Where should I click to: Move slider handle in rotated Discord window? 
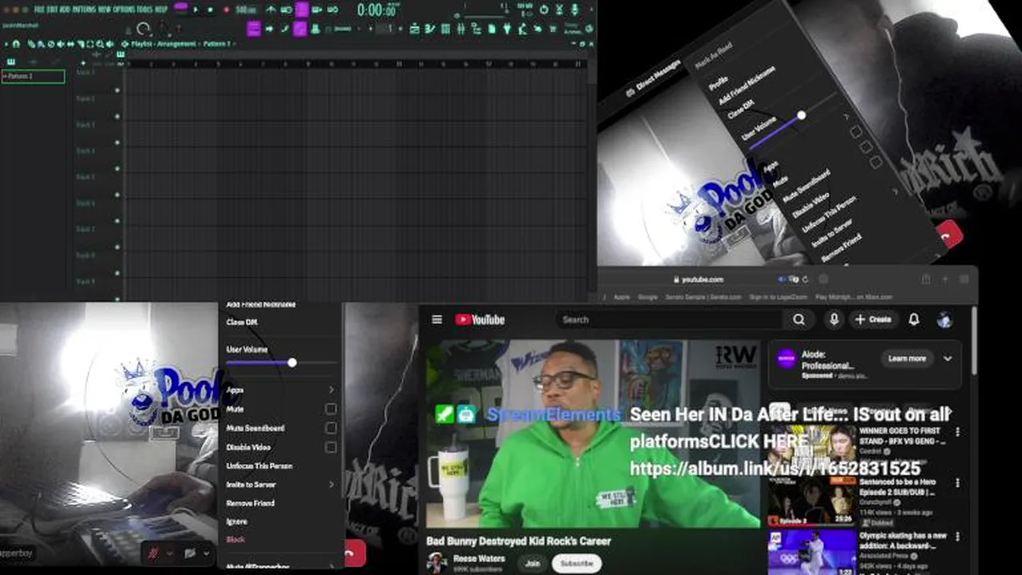[x=801, y=116]
